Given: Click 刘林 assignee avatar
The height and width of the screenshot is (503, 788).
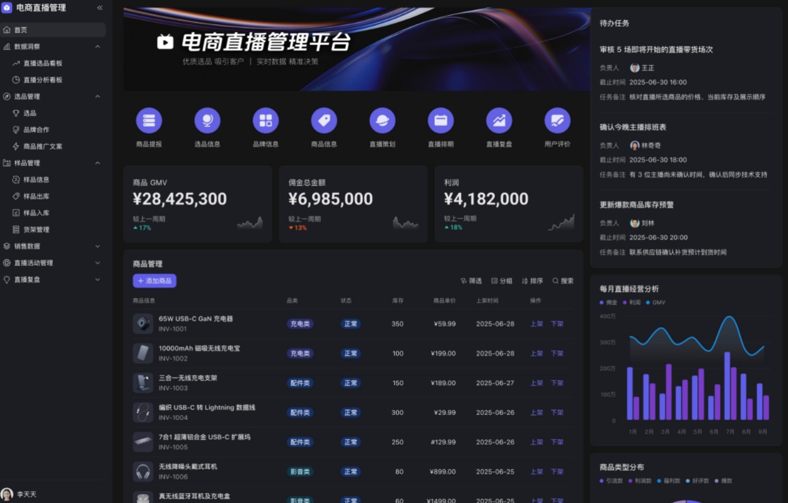Looking at the screenshot, I should [635, 223].
